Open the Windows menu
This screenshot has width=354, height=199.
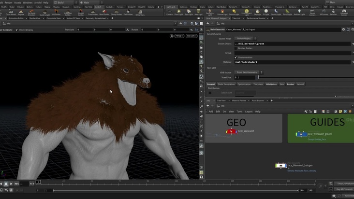point(28,2)
